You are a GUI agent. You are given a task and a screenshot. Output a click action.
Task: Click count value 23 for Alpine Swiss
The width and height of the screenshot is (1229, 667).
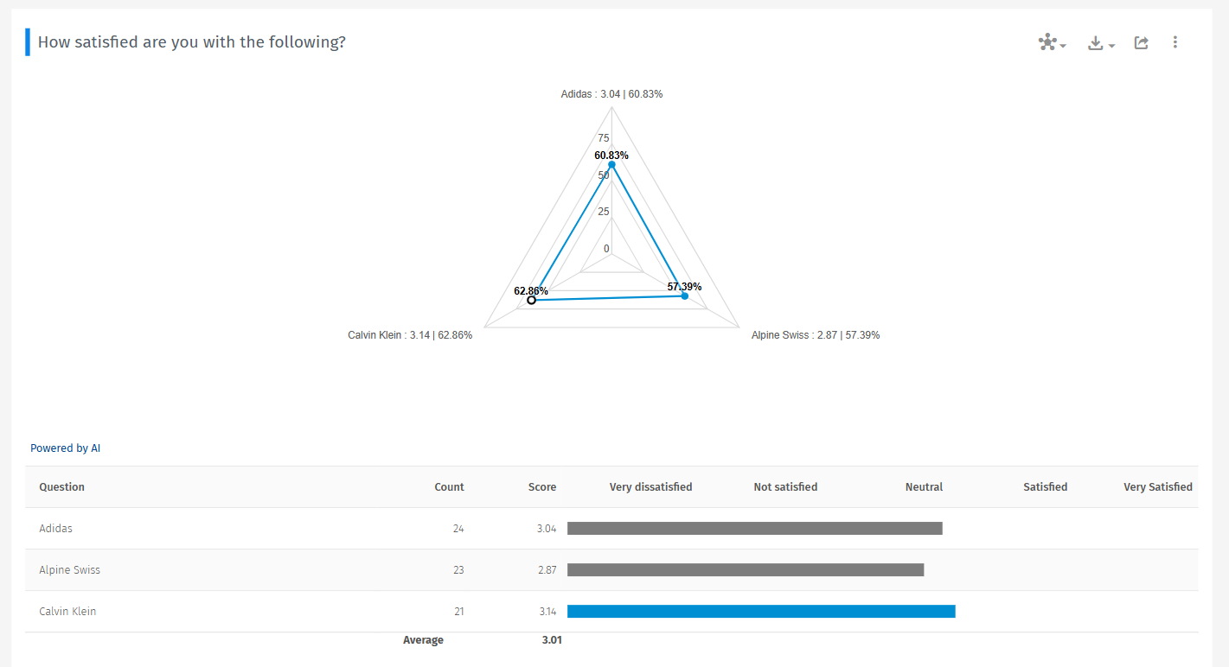(458, 569)
